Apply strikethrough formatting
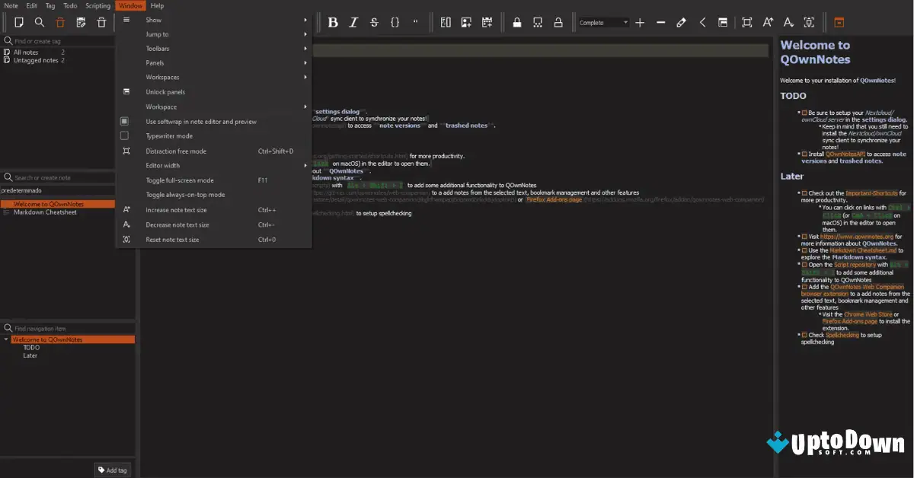This screenshot has width=914, height=478. (x=374, y=22)
